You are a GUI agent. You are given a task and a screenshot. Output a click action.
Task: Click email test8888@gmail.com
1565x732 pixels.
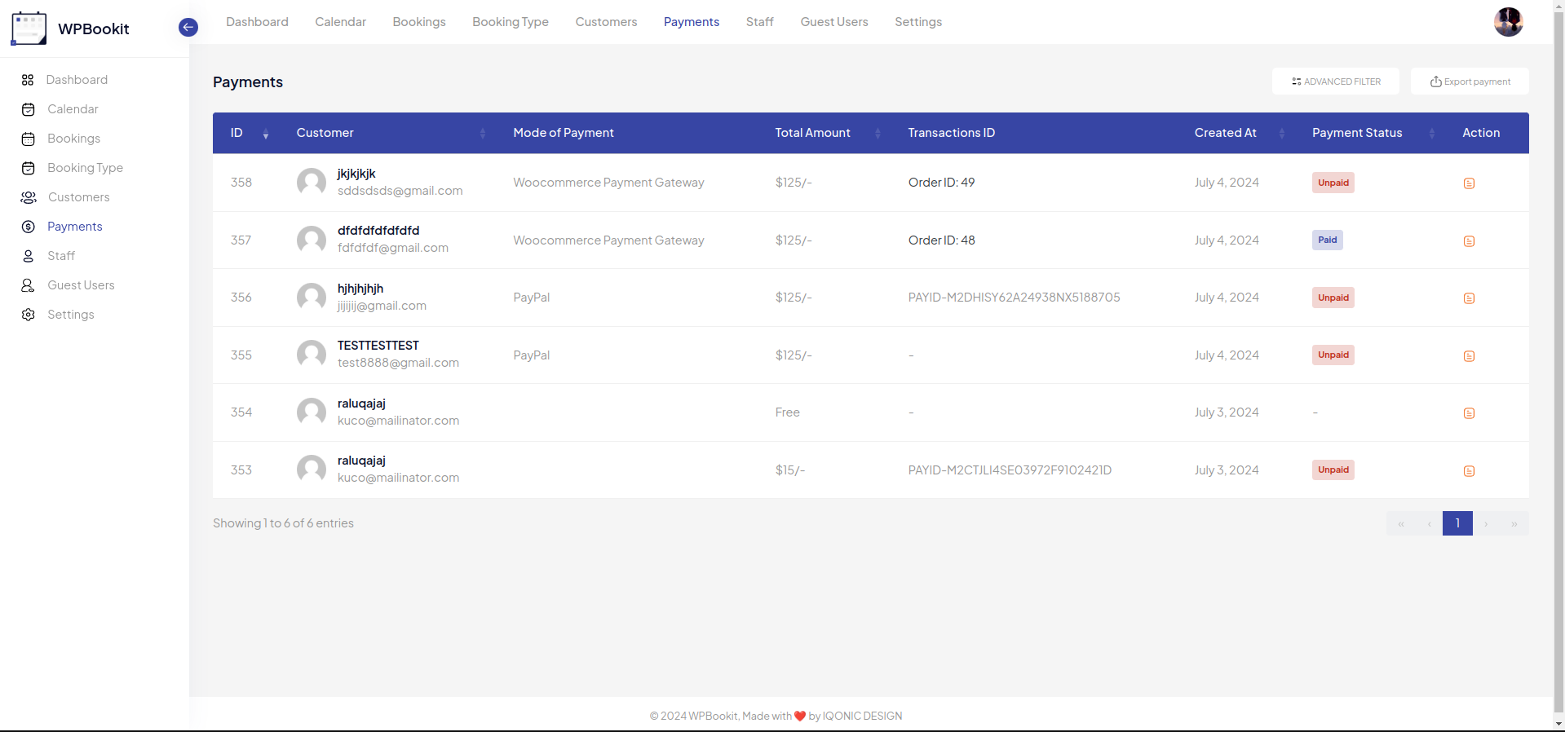pyautogui.click(x=398, y=363)
